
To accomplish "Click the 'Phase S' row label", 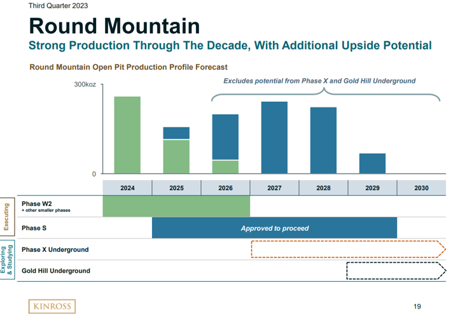I will pyautogui.click(x=34, y=228).
